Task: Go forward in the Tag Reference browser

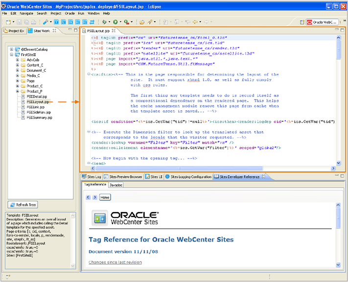Action: 94,197
